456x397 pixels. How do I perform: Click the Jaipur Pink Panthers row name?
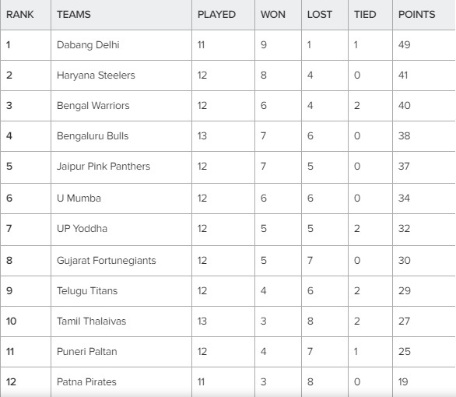[x=103, y=167]
